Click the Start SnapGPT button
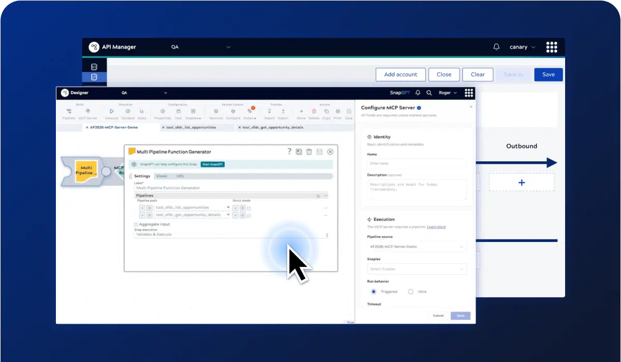The height and width of the screenshot is (362, 621). (x=213, y=164)
